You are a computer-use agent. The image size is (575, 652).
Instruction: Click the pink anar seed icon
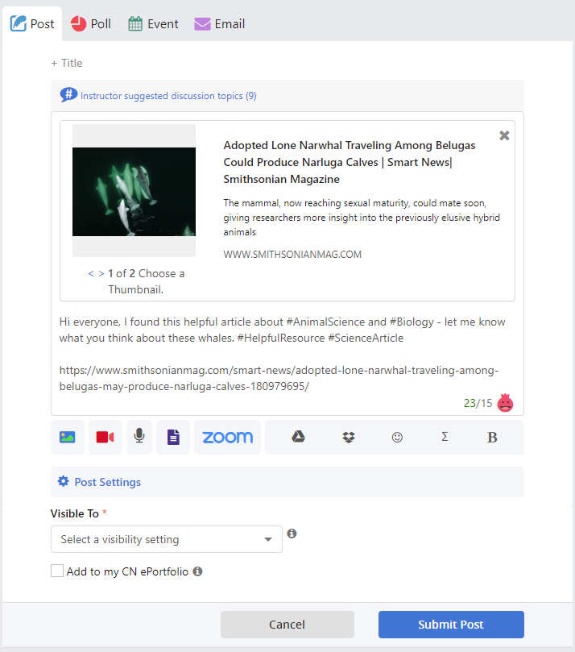(x=505, y=402)
